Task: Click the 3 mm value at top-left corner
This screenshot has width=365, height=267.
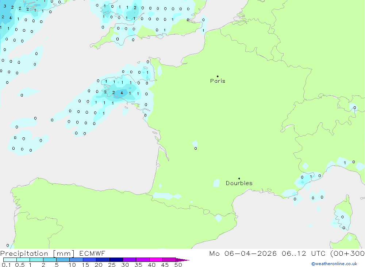Action: tap(5, 6)
